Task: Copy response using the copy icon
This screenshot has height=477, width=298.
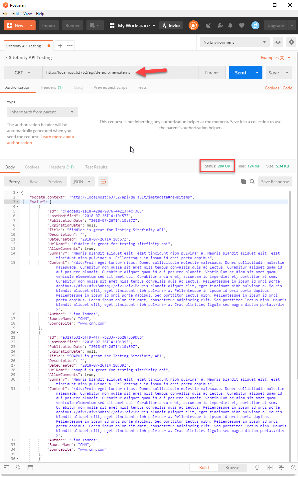Action: [x=243, y=181]
